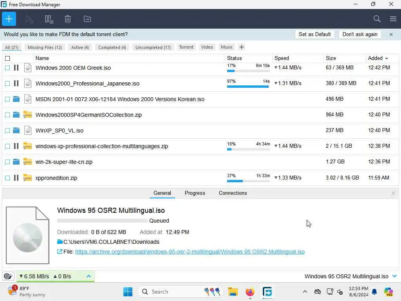Screen dimensions: 401x301
Task: Select the Uncompleted (17) filter
Action: 153,47
